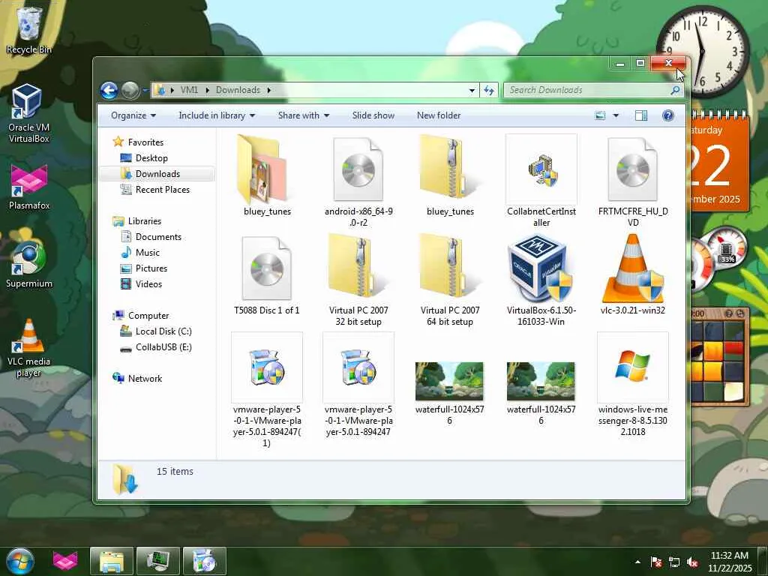This screenshot has width=768, height=576.
Task: Select Plasmafox desktop shortcut
Action: point(29,187)
